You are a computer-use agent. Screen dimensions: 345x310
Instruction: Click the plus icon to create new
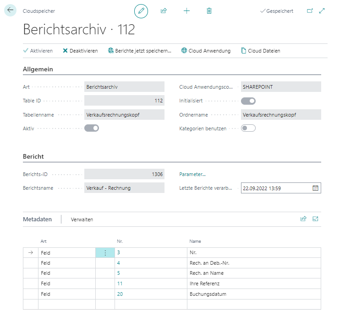[x=186, y=11]
